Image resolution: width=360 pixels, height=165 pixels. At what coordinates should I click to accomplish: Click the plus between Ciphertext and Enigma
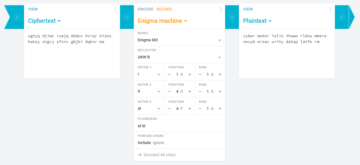[x=127, y=17]
